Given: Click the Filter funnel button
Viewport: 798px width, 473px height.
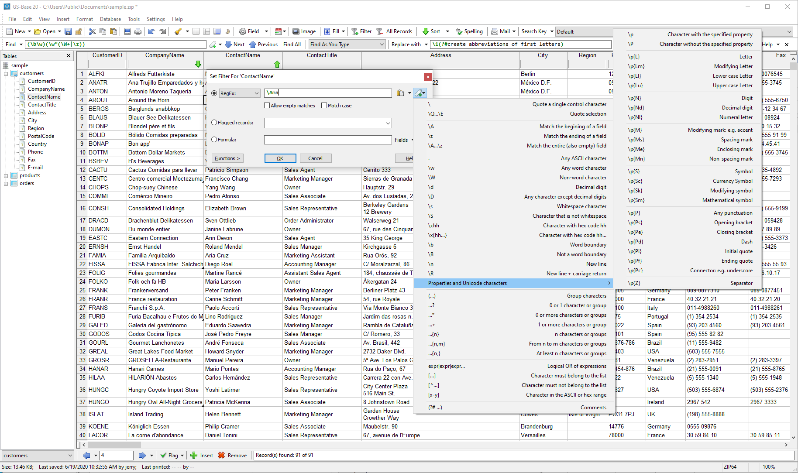Looking at the screenshot, I should (362, 31).
